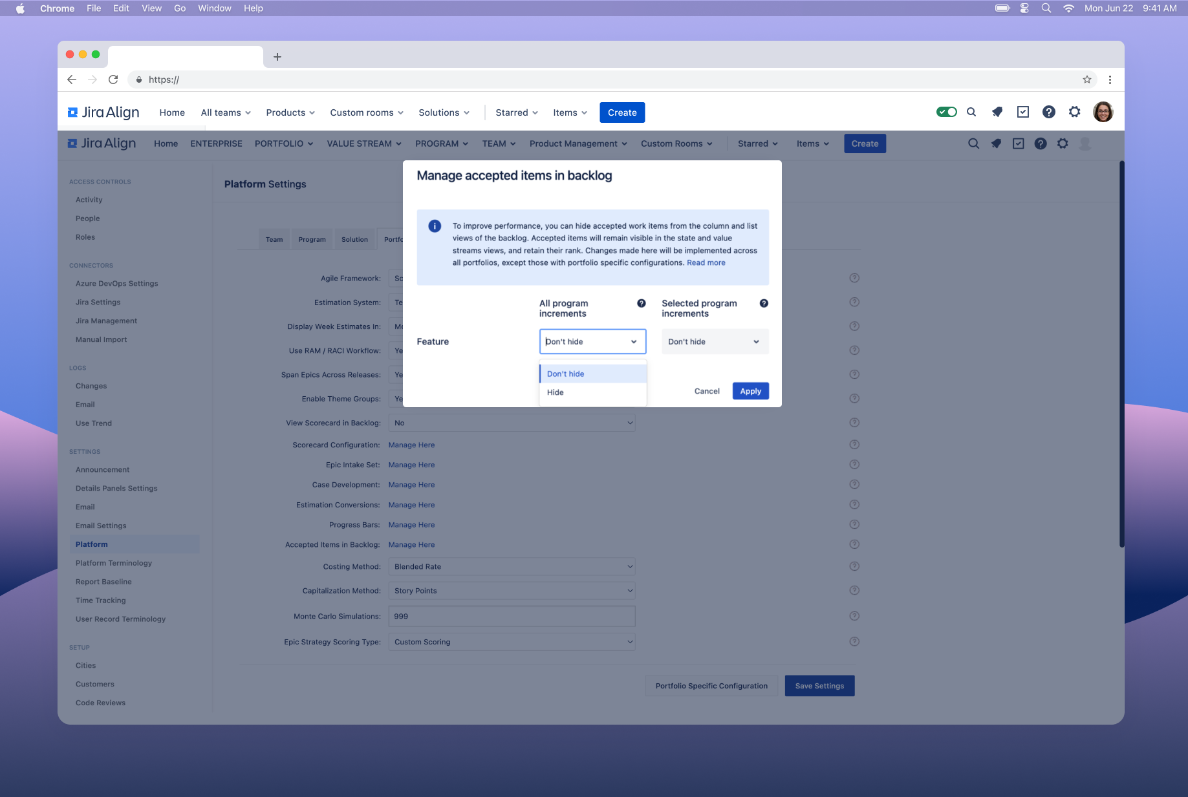Click the help icon next to Costing Method
The image size is (1188, 797).
pyautogui.click(x=854, y=566)
